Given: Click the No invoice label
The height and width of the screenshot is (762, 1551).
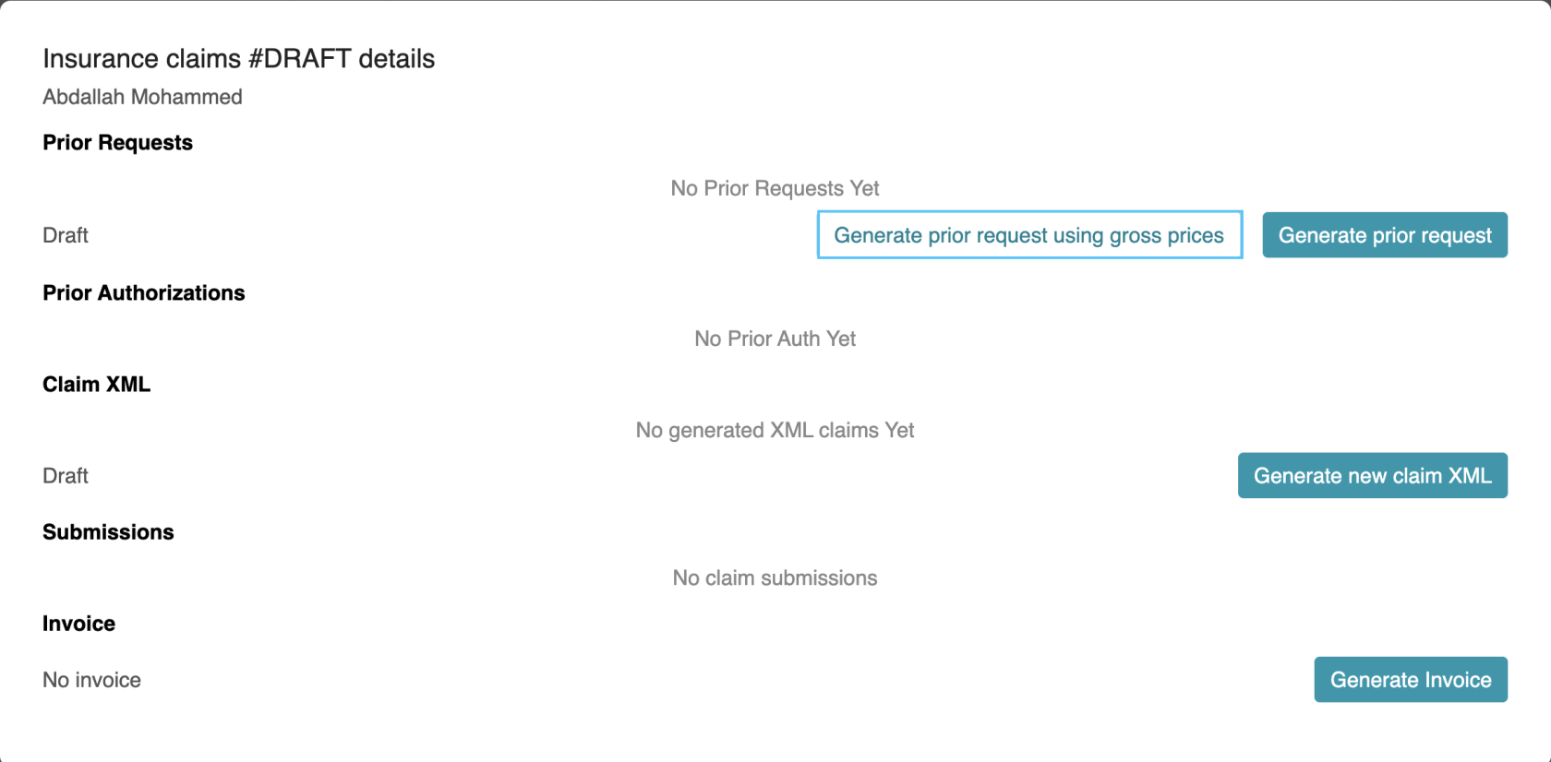Looking at the screenshot, I should 90,680.
